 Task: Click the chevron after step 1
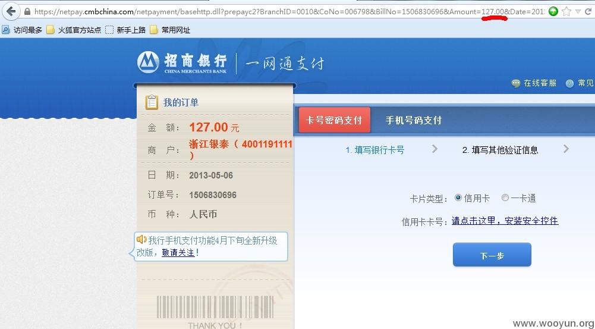[x=435, y=149]
